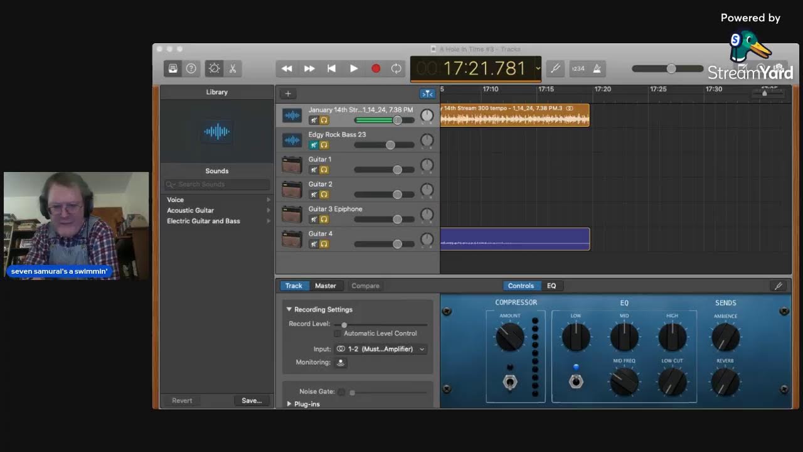Expand the Plug-ins section
The width and height of the screenshot is (803, 452).
click(289, 404)
